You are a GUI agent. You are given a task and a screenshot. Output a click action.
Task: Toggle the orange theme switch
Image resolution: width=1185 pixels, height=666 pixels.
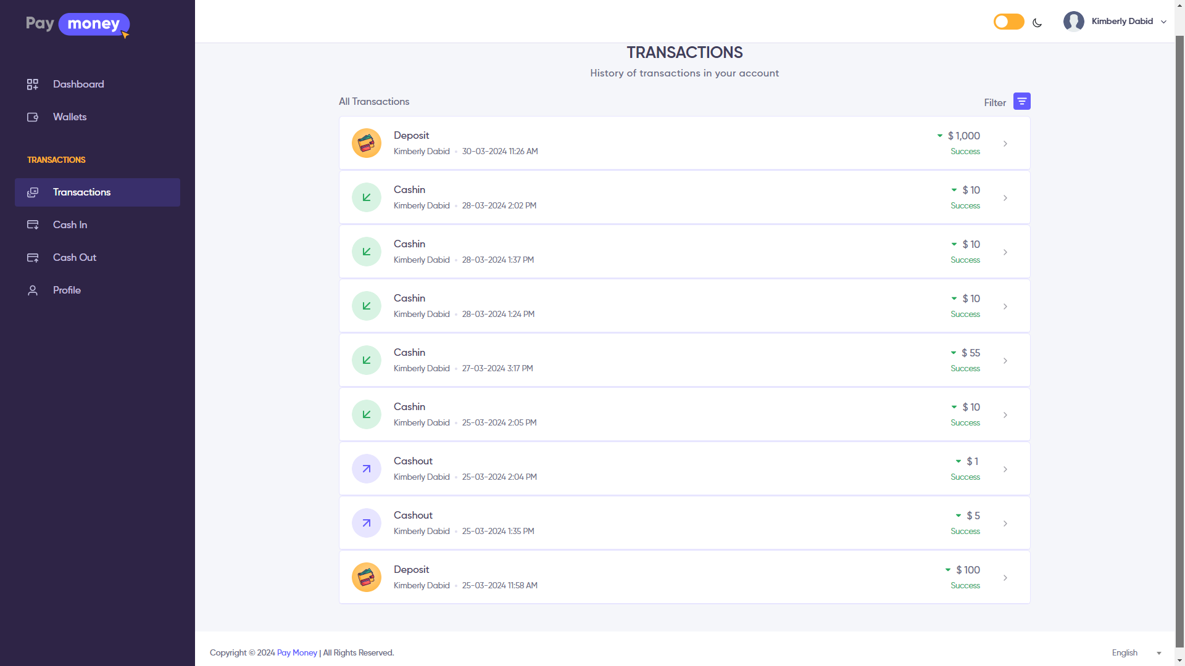(x=1008, y=22)
